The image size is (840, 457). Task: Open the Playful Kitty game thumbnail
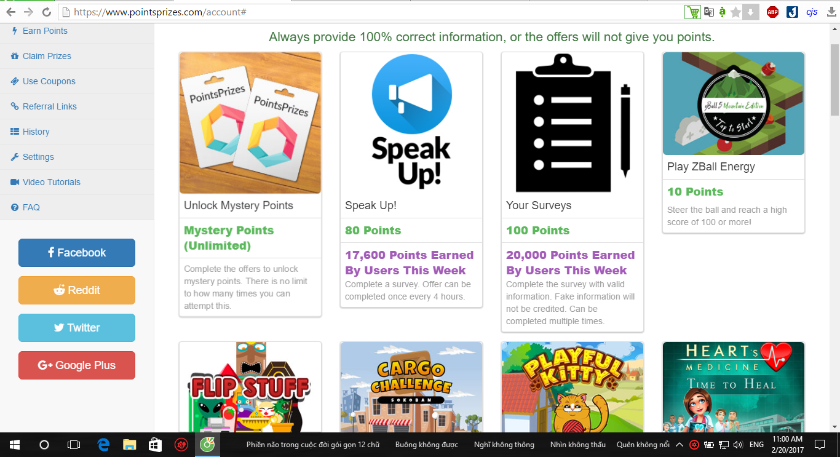point(573,387)
